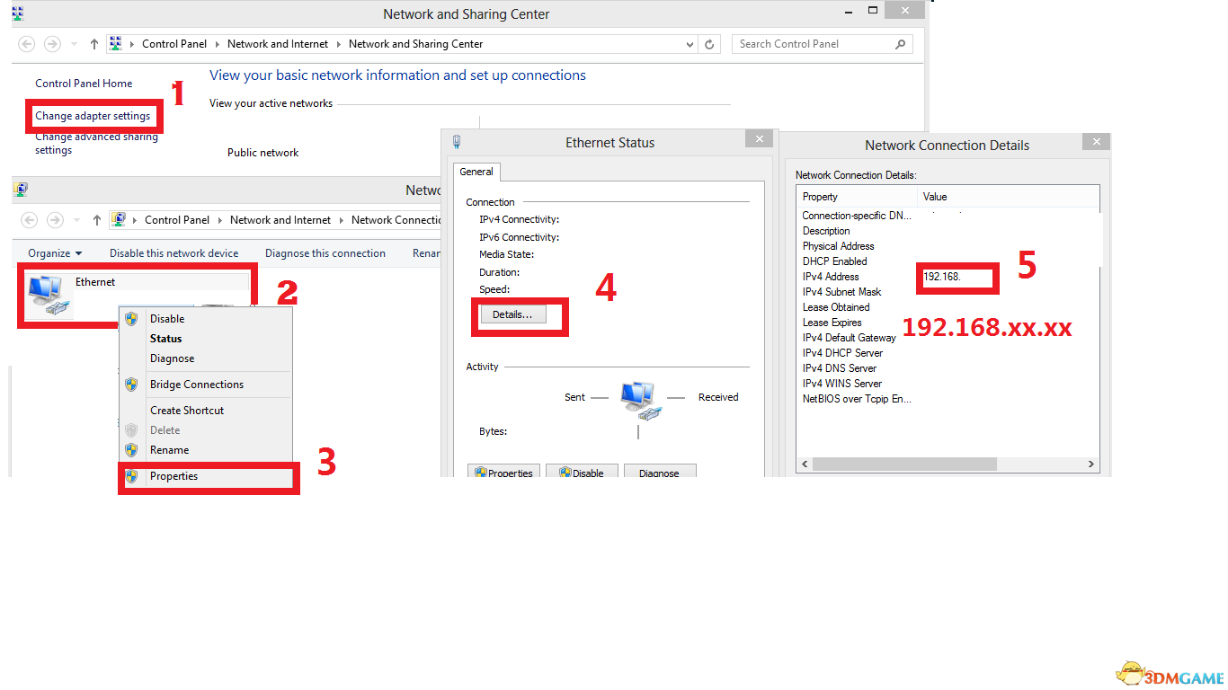Image resolution: width=1228 pixels, height=690 pixels.
Task: Click Diagnose this connection
Action: click(x=325, y=253)
